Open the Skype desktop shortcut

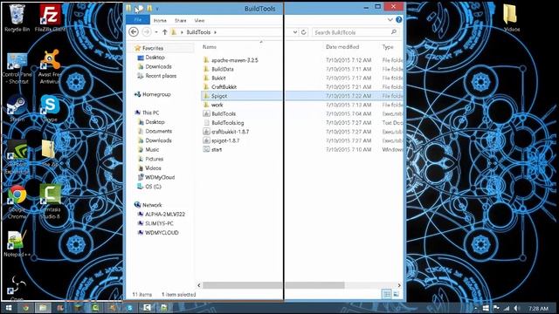click(x=50, y=109)
